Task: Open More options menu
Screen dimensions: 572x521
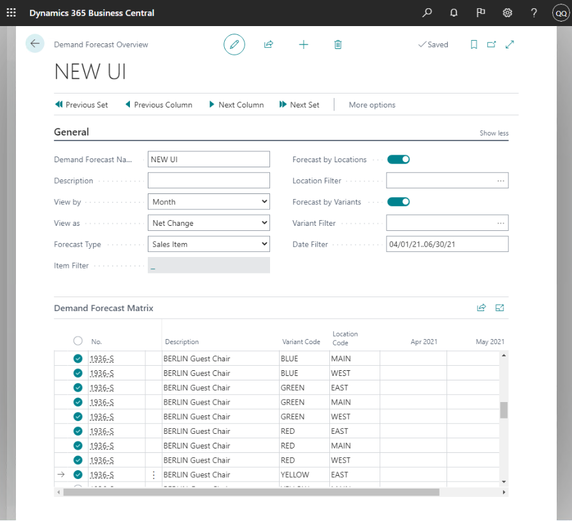Action: click(372, 105)
